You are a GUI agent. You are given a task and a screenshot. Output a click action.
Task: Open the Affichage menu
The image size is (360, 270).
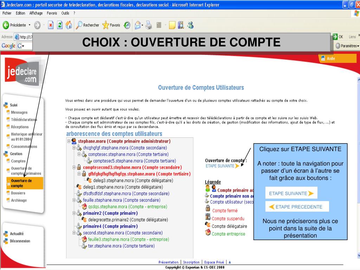point(36,13)
